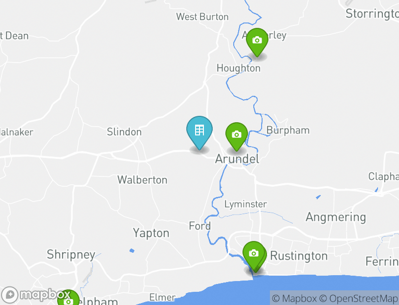Select the green camera pin at Amberley

(257, 42)
